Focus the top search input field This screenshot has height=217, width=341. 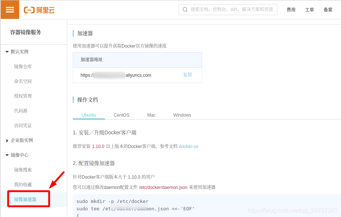tap(228, 10)
